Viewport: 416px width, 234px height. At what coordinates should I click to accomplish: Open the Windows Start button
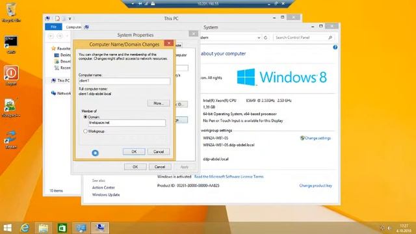click(x=7, y=228)
